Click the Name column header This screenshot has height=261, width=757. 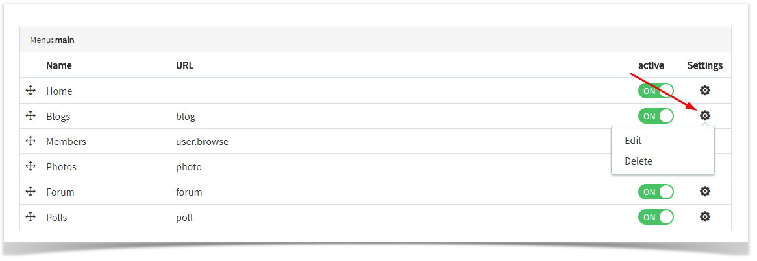point(59,65)
